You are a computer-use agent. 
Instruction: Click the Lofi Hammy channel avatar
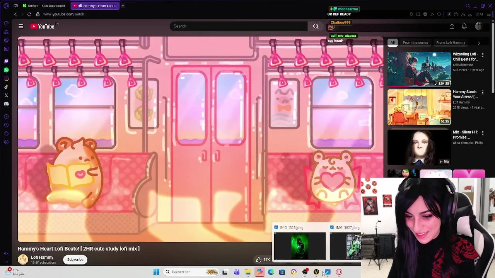(x=23, y=259)
